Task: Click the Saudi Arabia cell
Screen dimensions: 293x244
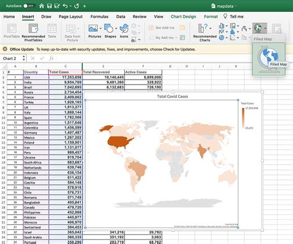Action: coord(36,237)
